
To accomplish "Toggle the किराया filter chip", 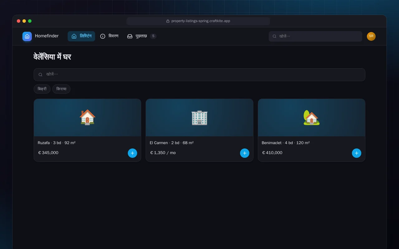I will click(x=61, y=89).
